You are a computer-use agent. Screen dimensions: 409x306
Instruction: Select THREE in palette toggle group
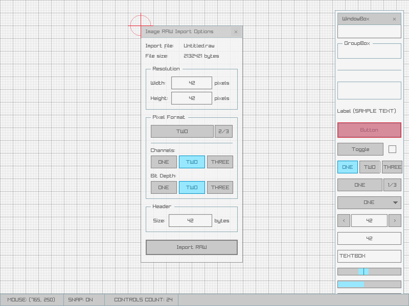pyautogui.click(x=392, y=167)
